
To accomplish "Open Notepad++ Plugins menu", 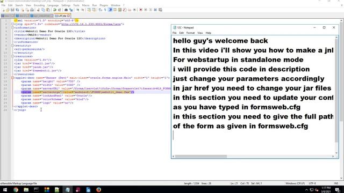I will [104, 5].
